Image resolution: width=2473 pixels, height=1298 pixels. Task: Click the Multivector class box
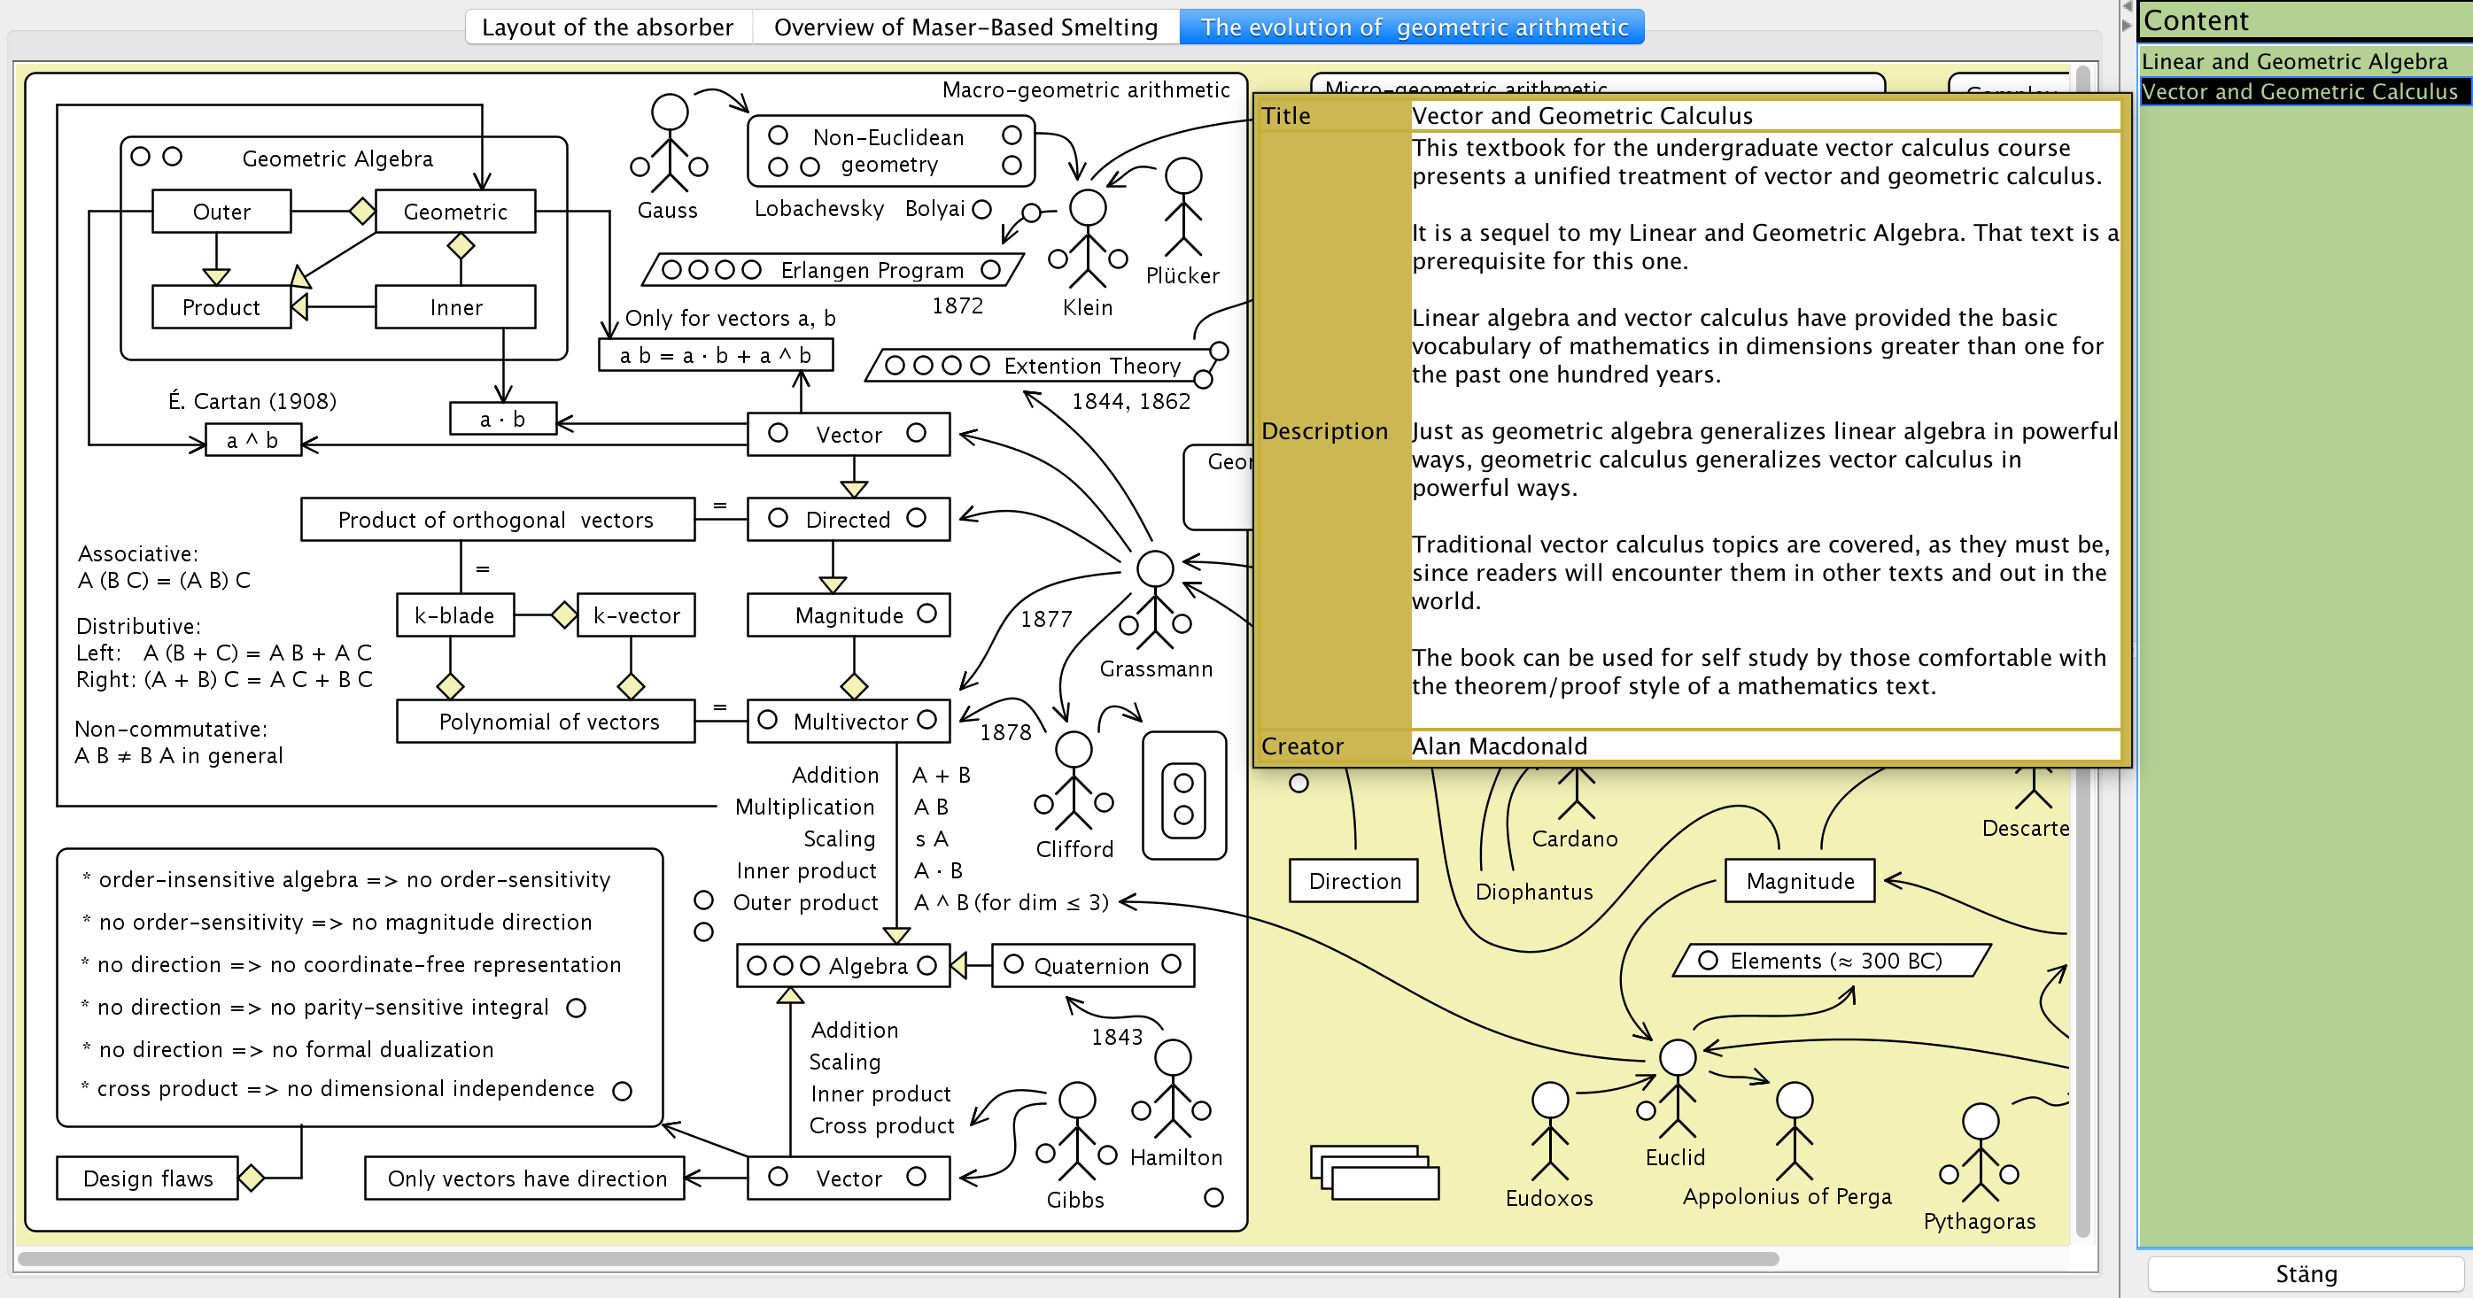pyautogui.click(x=849, y=721)
